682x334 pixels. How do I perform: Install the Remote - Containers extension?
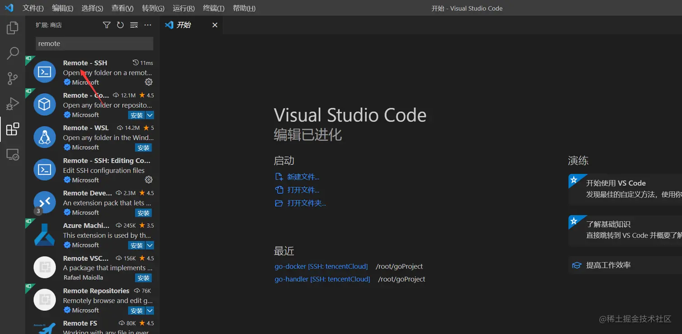tap(137, 115)
